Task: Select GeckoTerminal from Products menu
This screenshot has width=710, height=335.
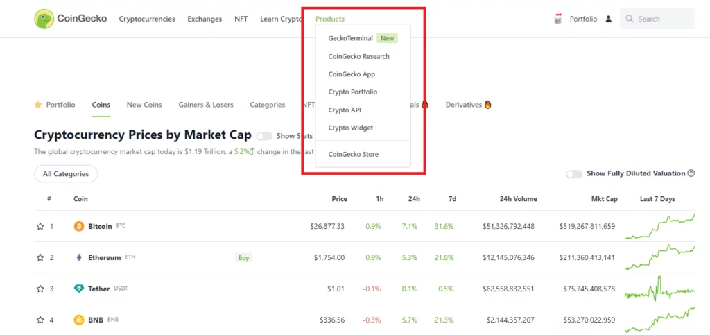Action: click(x=350, y=38)
